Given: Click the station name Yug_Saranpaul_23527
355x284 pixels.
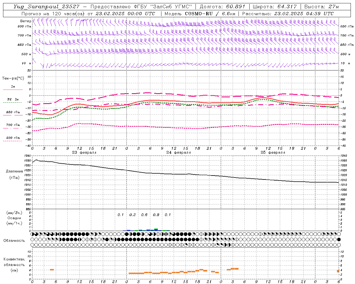Looking at the screenshot, I should pyautogui.click(x=46, y=7).
